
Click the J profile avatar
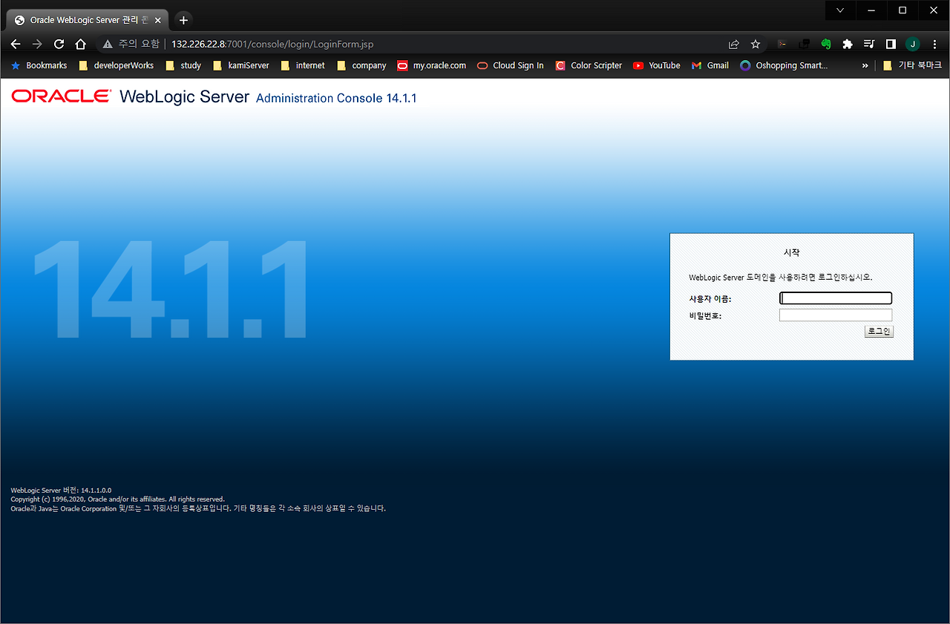click(x=912, y=44)
